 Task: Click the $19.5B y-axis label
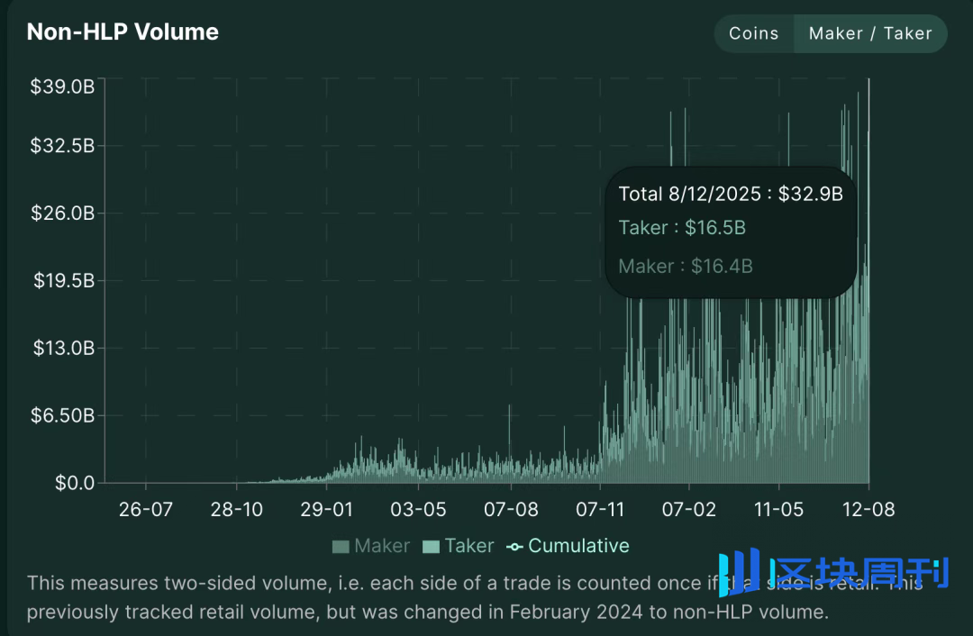tap(62, 280)
